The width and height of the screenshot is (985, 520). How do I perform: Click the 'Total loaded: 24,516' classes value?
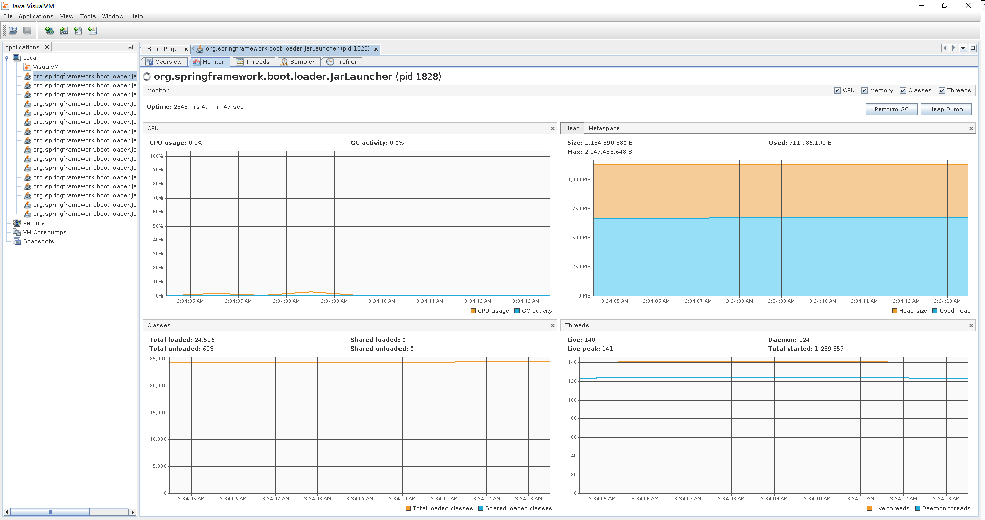[182, 340]
